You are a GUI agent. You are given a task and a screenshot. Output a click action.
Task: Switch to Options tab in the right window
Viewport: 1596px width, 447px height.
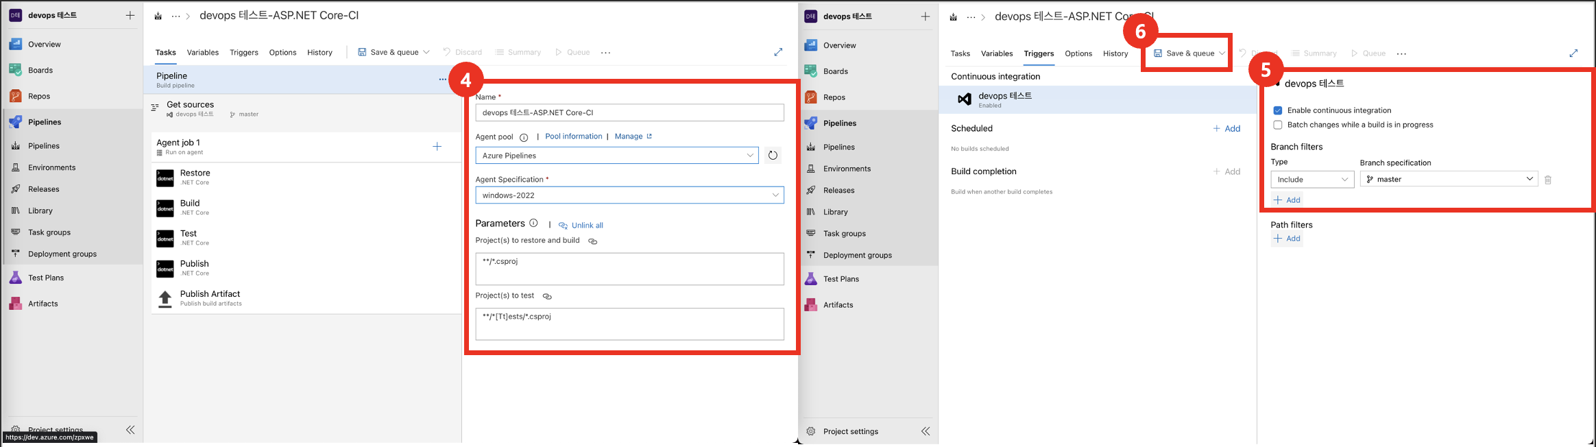pos(1078,53)
